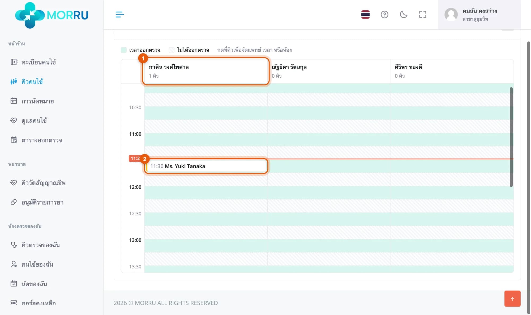The image size is (531, 315).
Task: Toggle dark mode moon icon
Action: (404, 15)
